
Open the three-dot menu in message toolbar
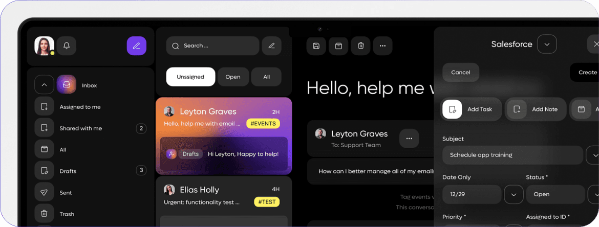point(382,46)
